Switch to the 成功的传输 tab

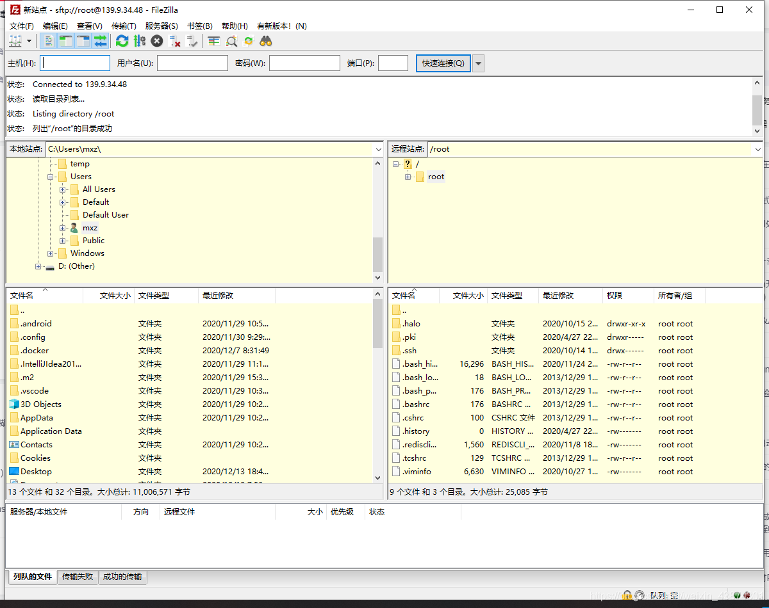[x=122, y=577]
